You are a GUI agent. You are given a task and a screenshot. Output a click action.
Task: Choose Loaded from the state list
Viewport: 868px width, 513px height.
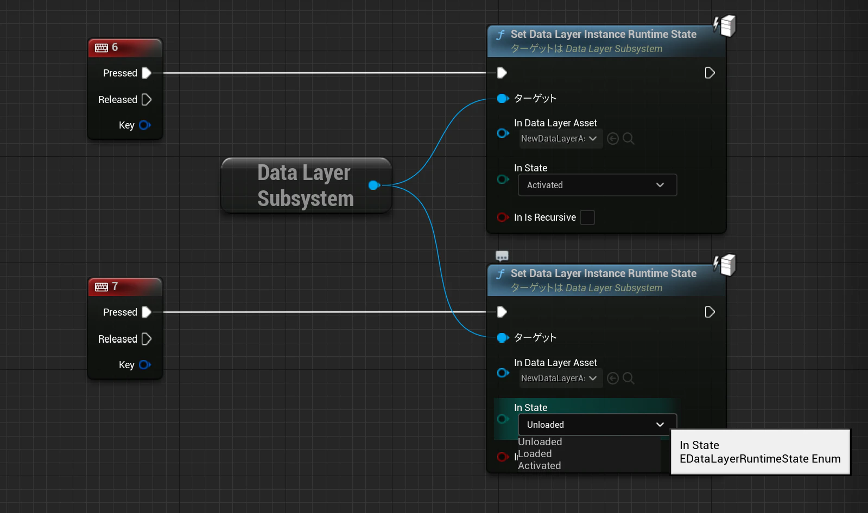535,454
